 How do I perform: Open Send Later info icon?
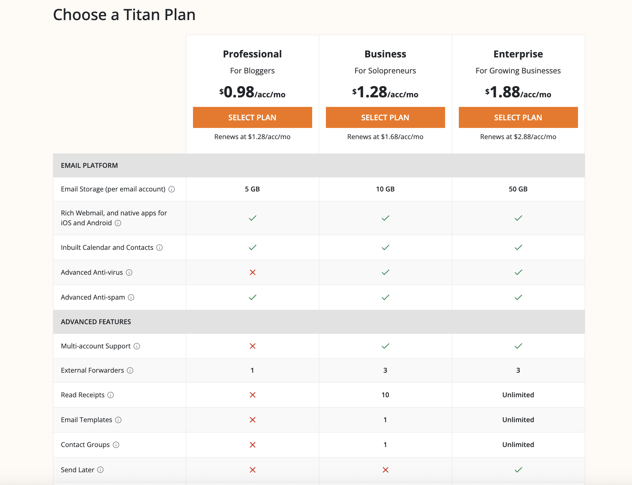pyautogui.click(x=100, y=470)
